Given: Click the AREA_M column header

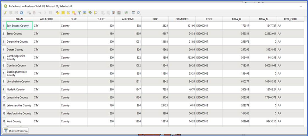Looking at the screenshot, I should tap(263, 19).
